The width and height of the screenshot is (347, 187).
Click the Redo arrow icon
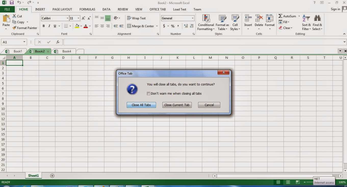click(x=29, y=3)
